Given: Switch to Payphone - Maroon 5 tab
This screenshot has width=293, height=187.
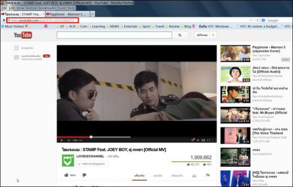Looking at the screenshot, I should point(68,14).
